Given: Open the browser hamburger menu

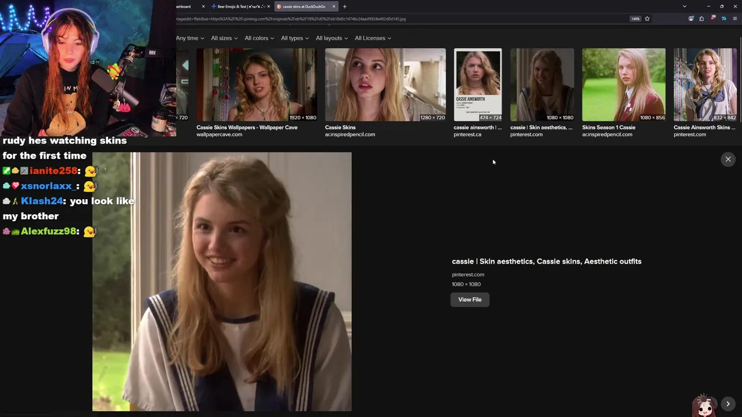Looking at the screenshot, I should 735,19.
